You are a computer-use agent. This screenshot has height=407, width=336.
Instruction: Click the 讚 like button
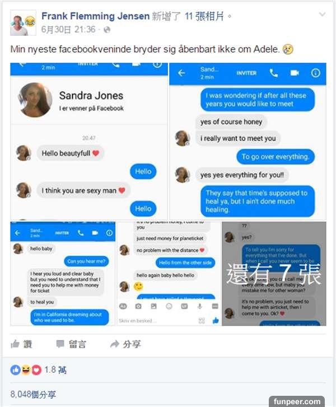[x=21, y=344]
